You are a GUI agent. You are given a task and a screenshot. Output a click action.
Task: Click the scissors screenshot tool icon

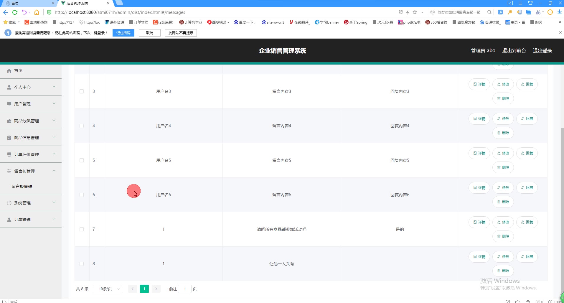[538, 12]
